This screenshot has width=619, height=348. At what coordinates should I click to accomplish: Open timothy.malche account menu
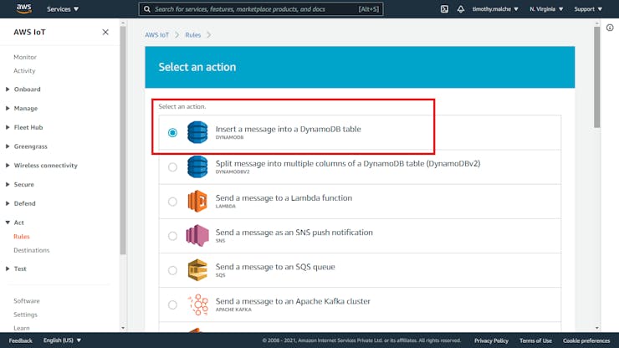495,9
